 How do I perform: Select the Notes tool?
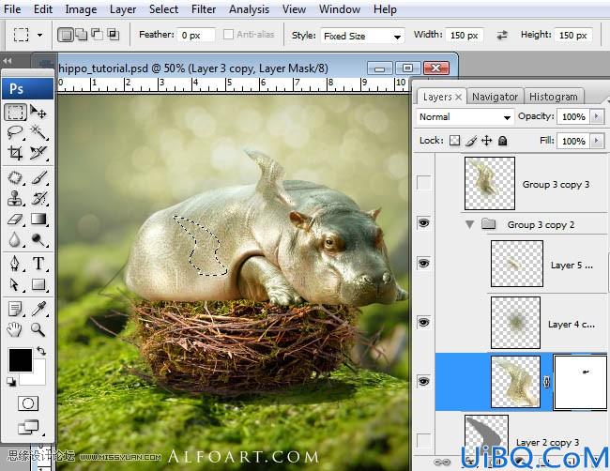pos(15,310)
